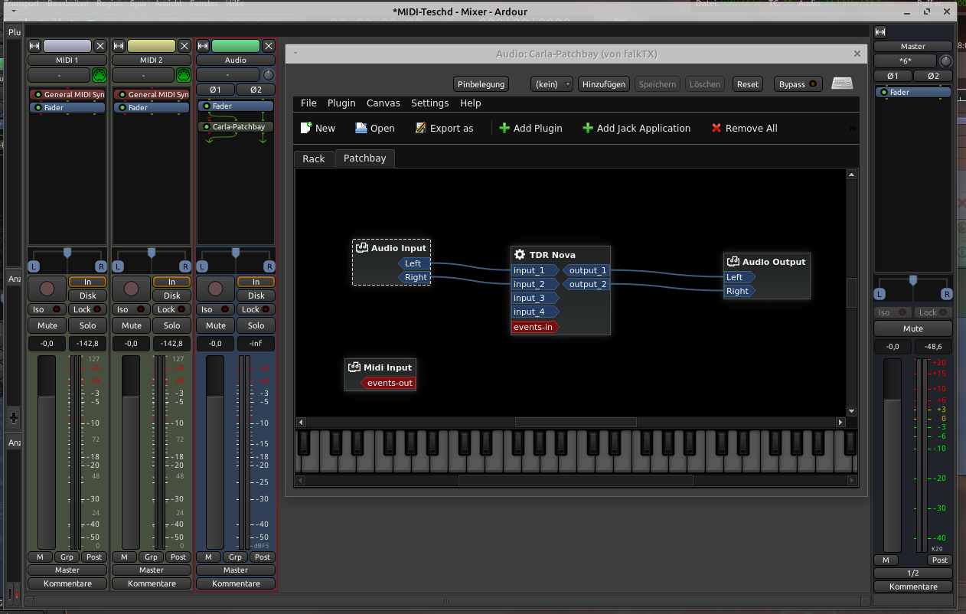Click the New icon in the Carla toolbar
966x614 pixels.
[306, 128]
